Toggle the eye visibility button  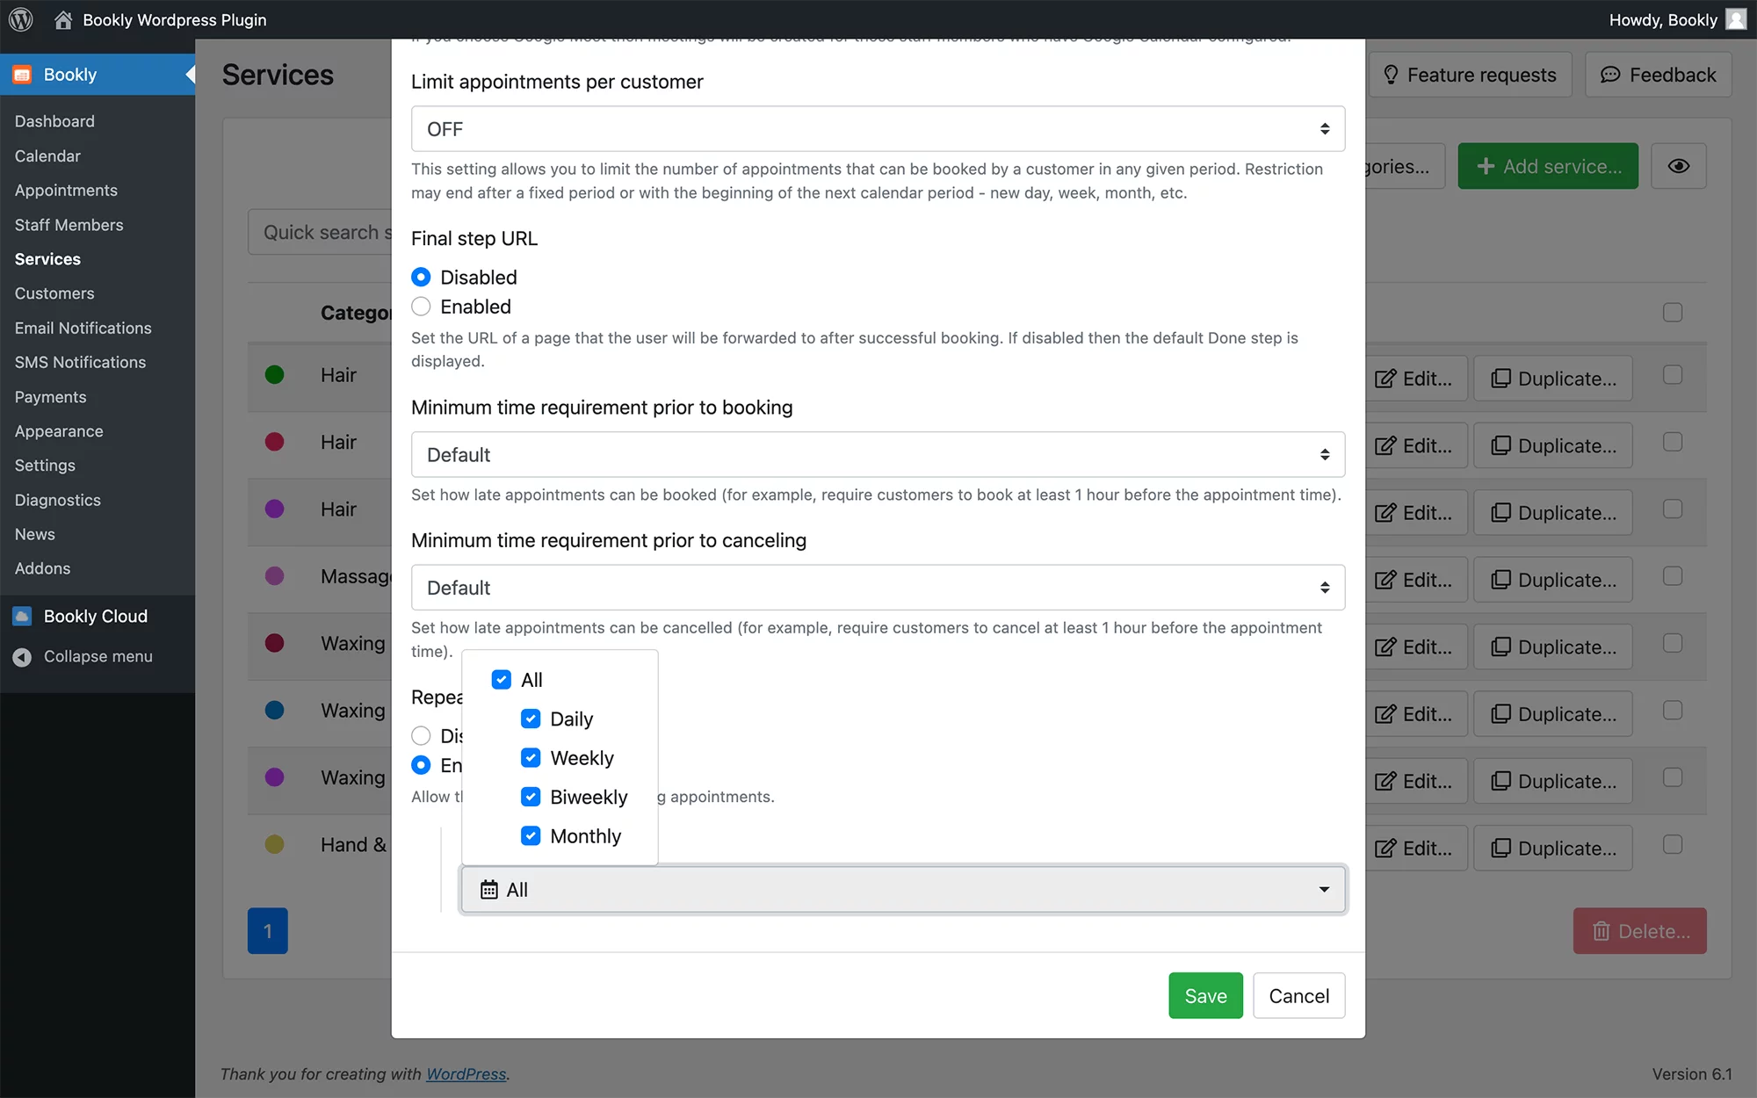1679,166
